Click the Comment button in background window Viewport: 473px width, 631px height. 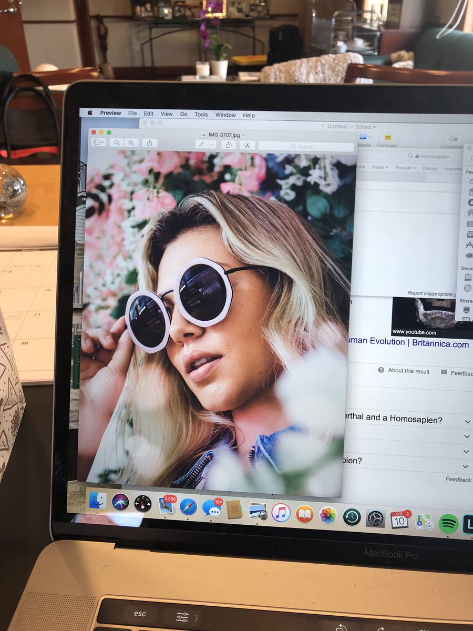387,141
